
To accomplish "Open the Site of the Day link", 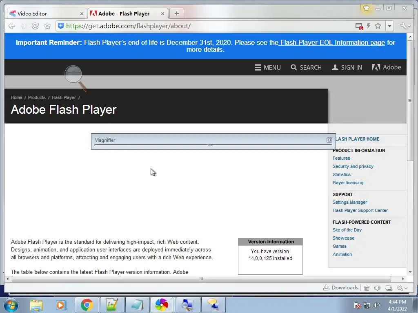I will tap(347, 230).
